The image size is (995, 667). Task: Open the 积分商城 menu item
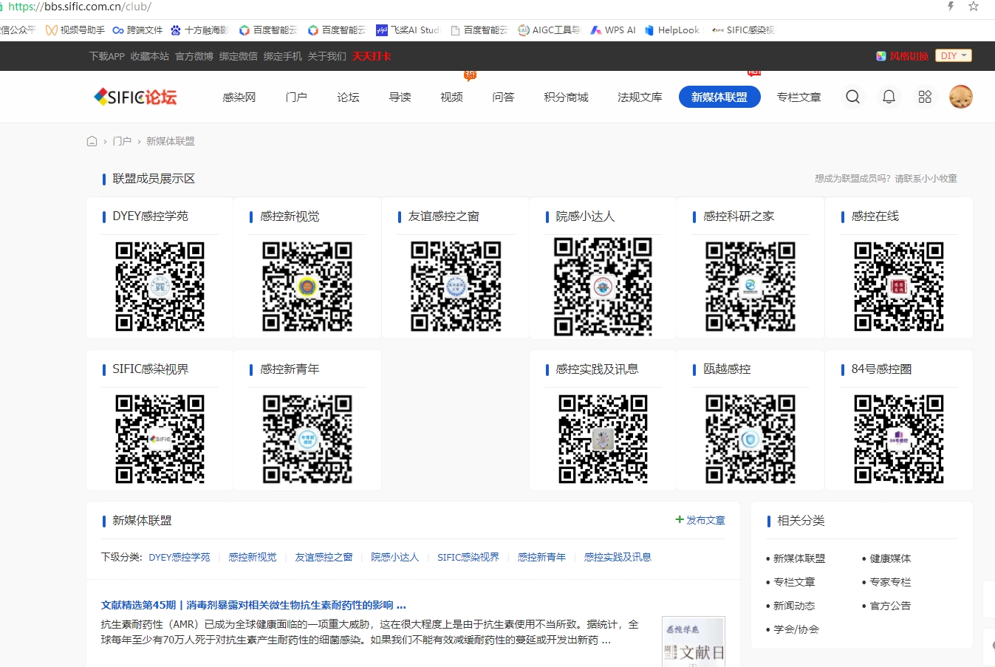[566, 97]
